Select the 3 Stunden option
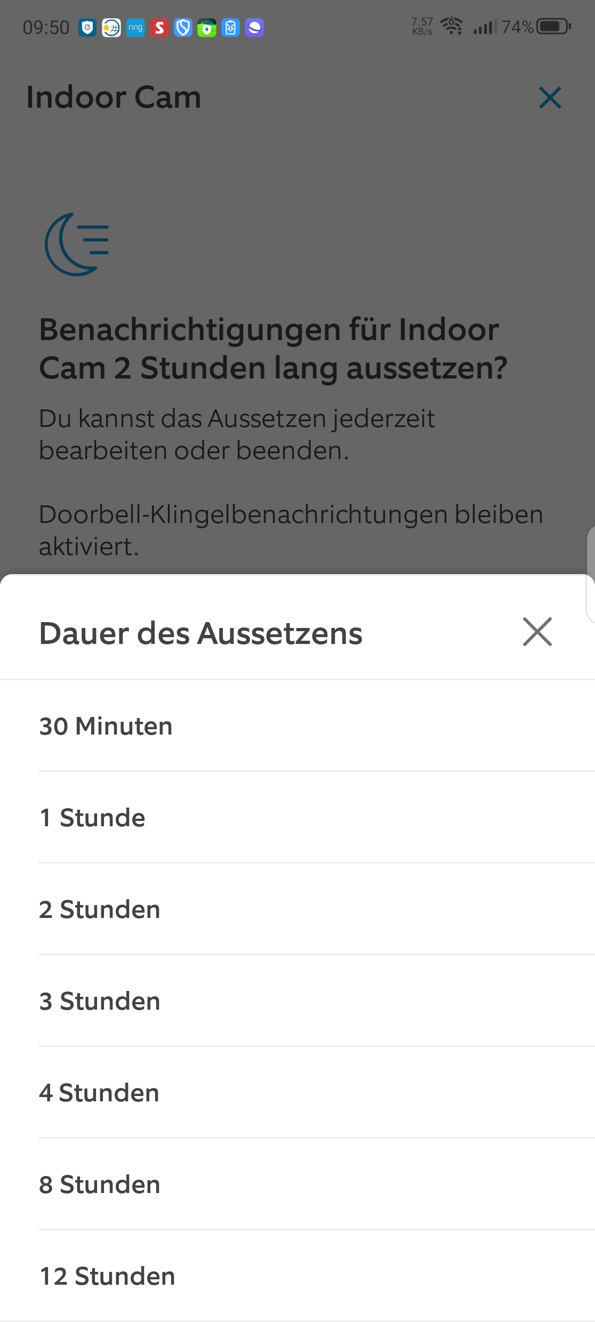Screen dimensions: 595x1322 point(100,1001)
